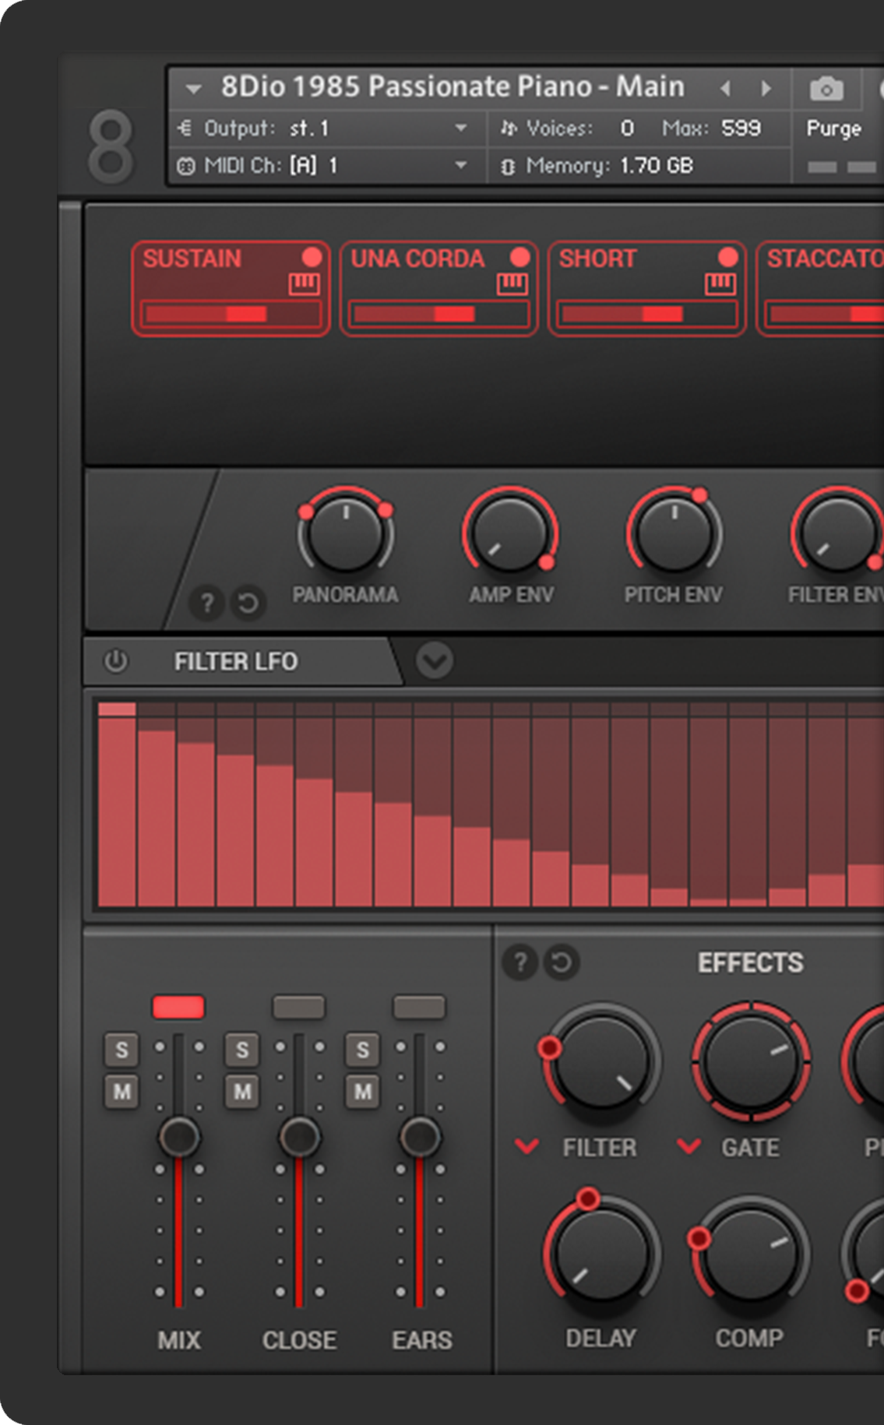Click the PITCH ENV knob
Viewport: 884px width, 1425px height.
click(x=674, y=532)
